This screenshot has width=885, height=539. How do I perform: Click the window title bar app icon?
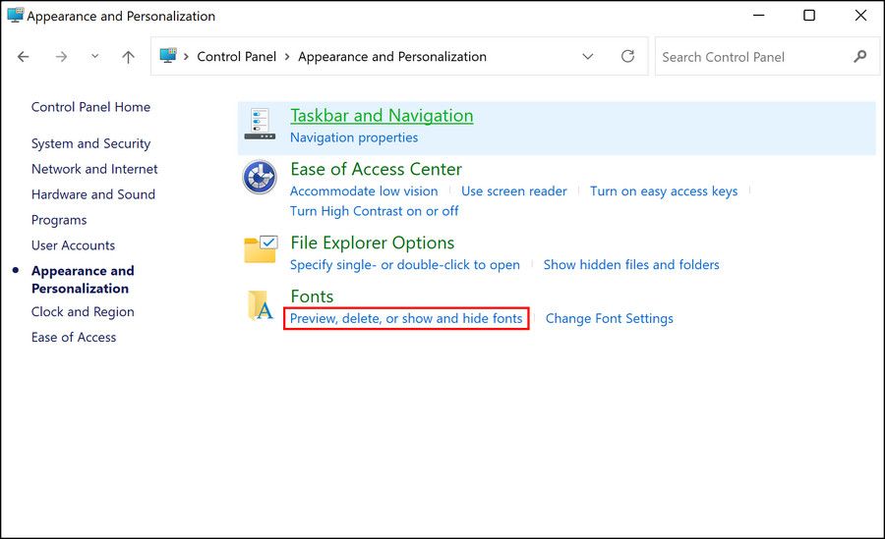(x=15, y=16)
